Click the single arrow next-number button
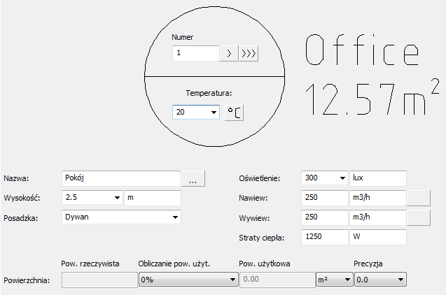446x295 pixels. coord(229,53)
